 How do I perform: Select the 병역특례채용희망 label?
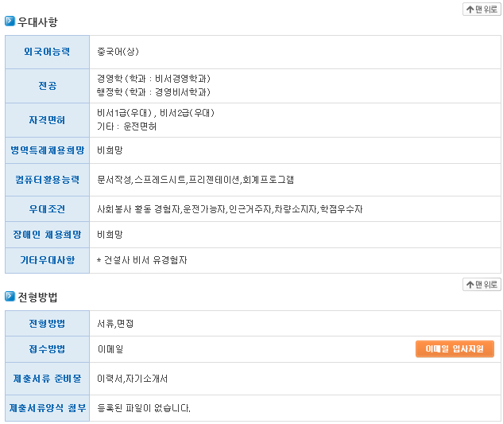tap(47, 150)
